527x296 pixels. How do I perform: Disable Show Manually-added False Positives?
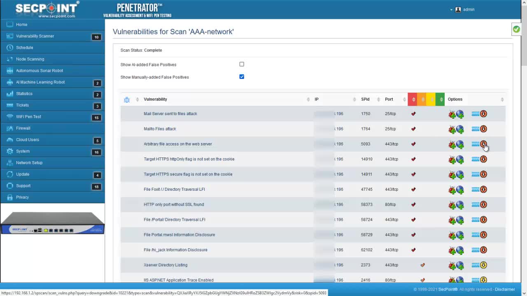[x=242, y=77]
